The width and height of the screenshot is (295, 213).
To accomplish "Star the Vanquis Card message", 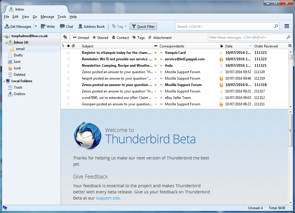I will pyautogui.click(x=68, y=53).
